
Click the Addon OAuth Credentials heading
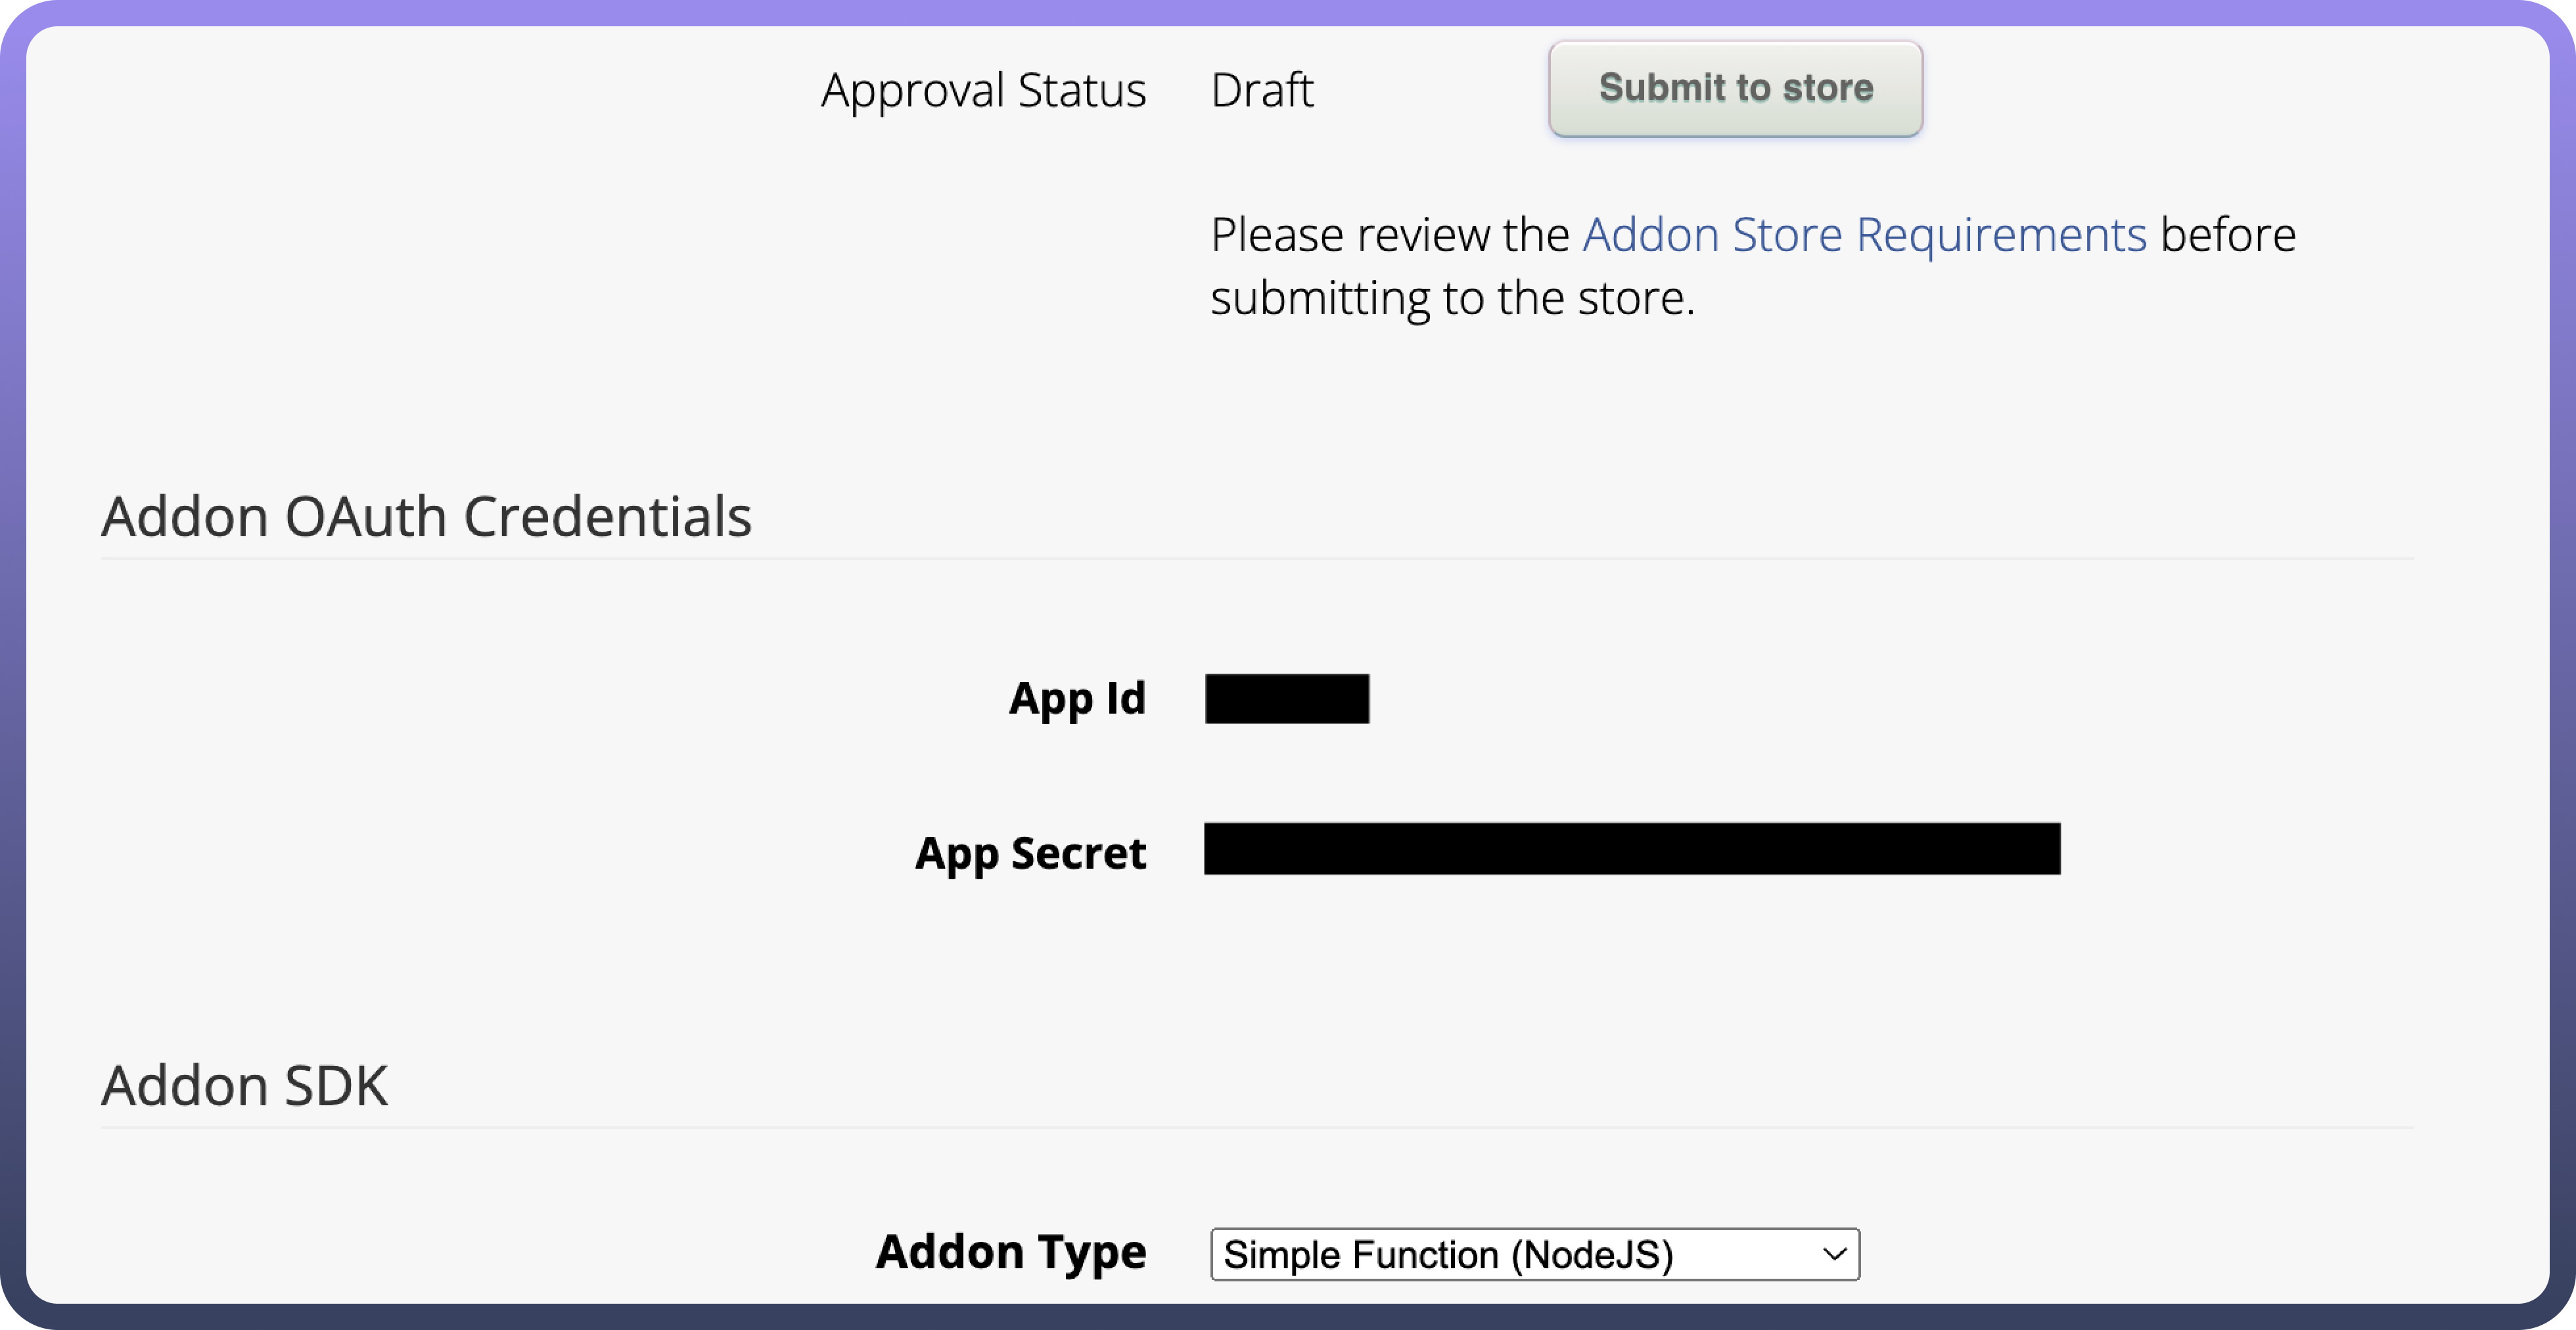pyautogui.click(x=426, y=517)
